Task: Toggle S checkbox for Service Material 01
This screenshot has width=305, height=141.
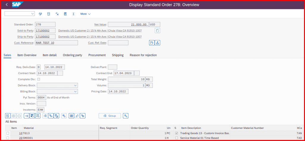Action: click(177, 138)
